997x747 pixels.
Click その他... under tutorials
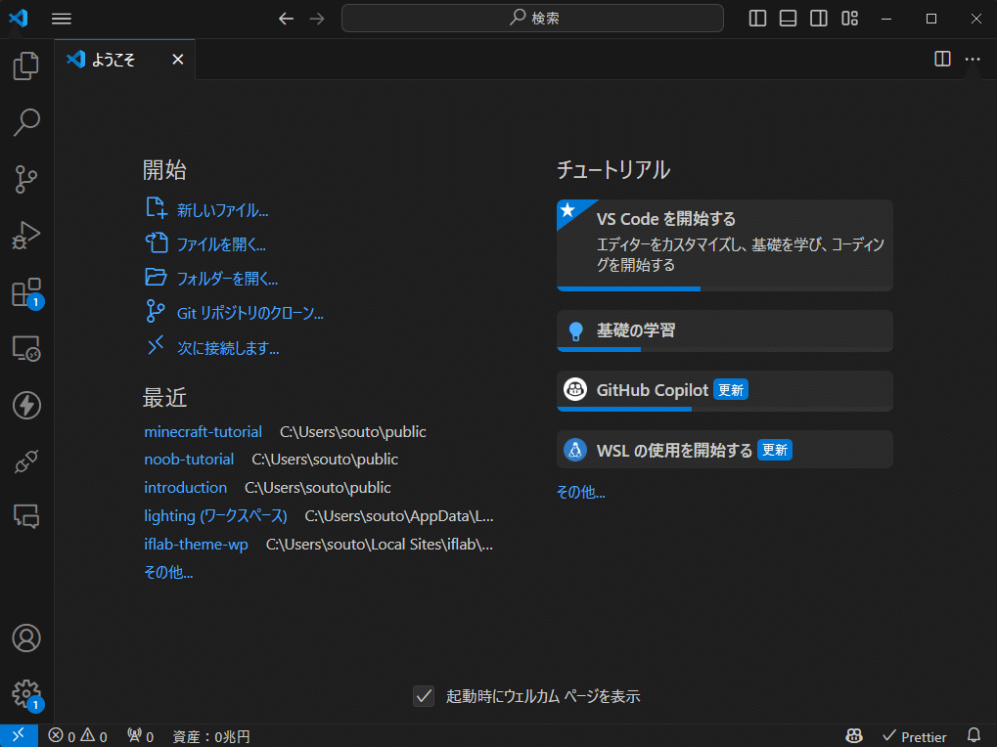click(580, 492)
